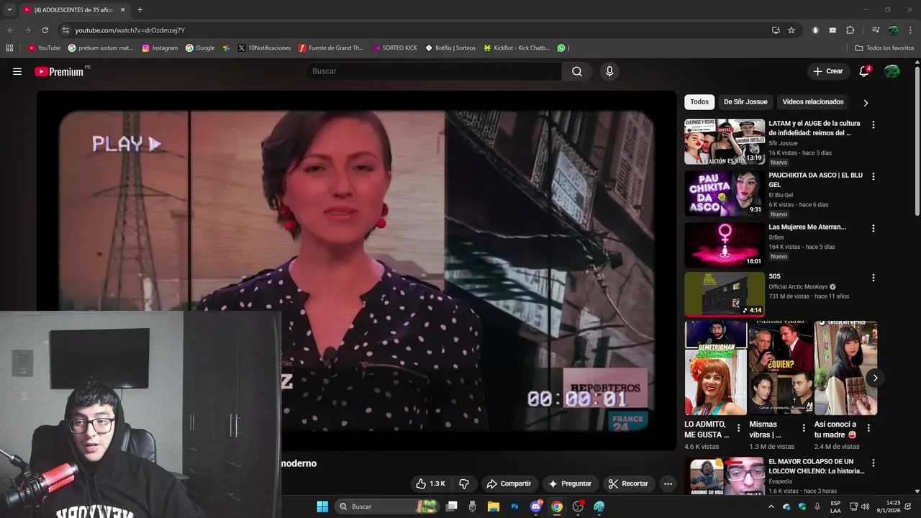
Task: Open the tab search dropdown arrow
Action: [x=9, y=10]
